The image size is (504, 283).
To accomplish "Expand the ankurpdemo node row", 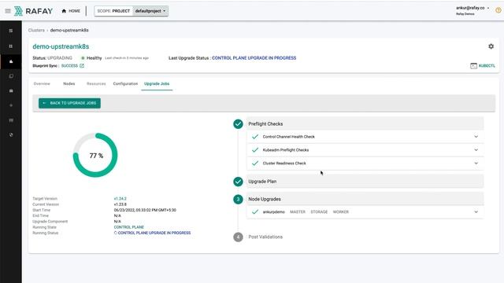I will (365, 212).
